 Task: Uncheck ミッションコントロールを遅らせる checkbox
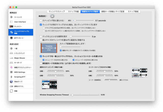41,56
